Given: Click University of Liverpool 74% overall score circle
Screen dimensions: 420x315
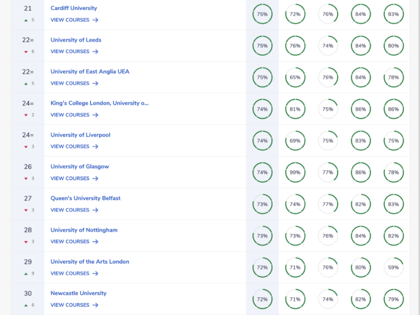Looking at the screenshot, I should pyautogui.click(x=262, y=141).
